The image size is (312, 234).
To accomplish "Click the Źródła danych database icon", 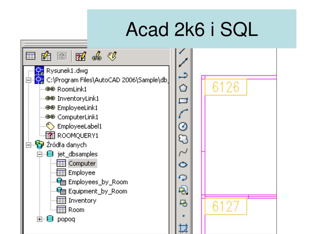I will (x=39, y=145).
